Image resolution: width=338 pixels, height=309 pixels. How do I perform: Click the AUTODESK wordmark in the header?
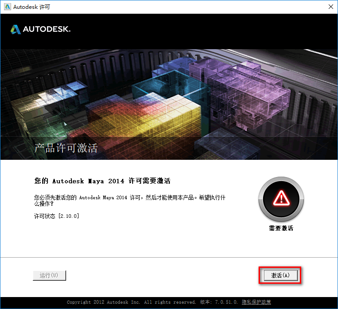coord(46,30)
